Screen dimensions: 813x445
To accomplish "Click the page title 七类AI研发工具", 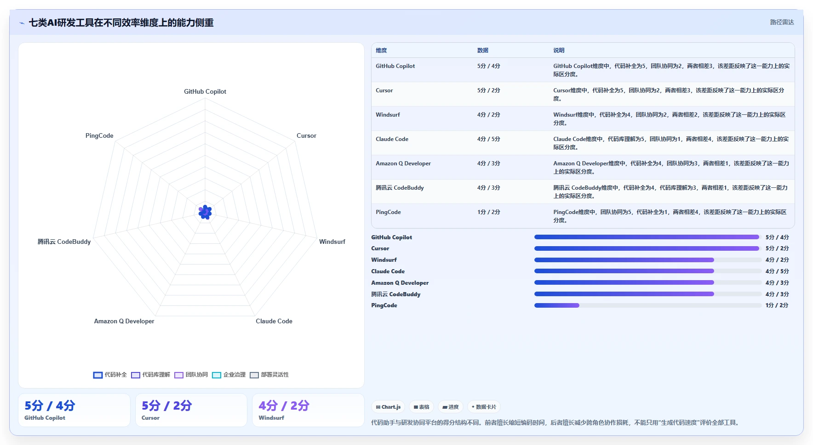I will click(x=121, y=23).
